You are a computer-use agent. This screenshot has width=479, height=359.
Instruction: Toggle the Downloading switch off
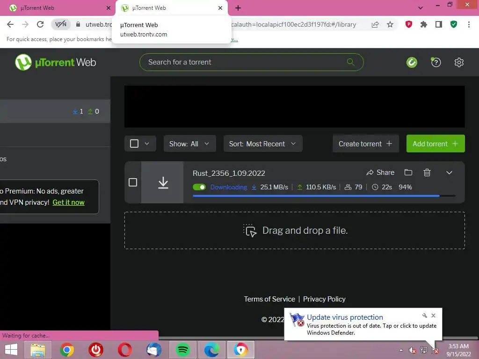199,187
